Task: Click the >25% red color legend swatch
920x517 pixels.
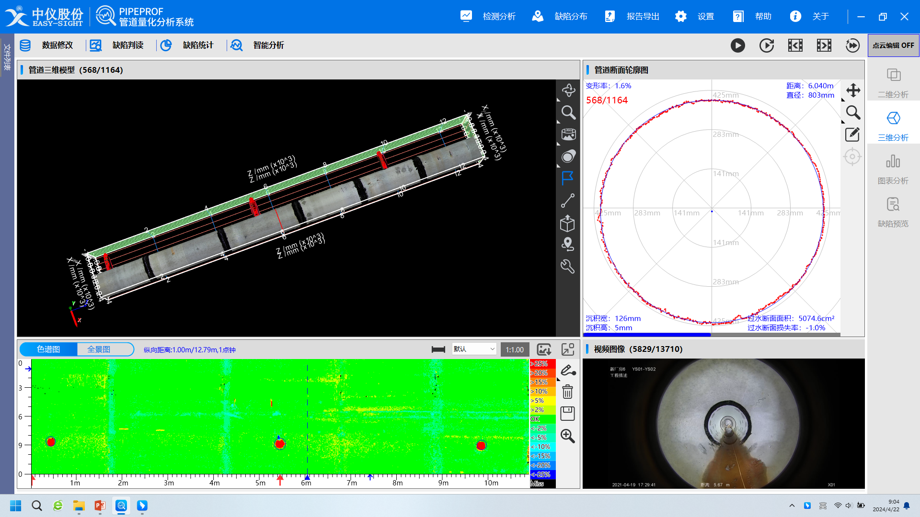Action: click(542, 364)
